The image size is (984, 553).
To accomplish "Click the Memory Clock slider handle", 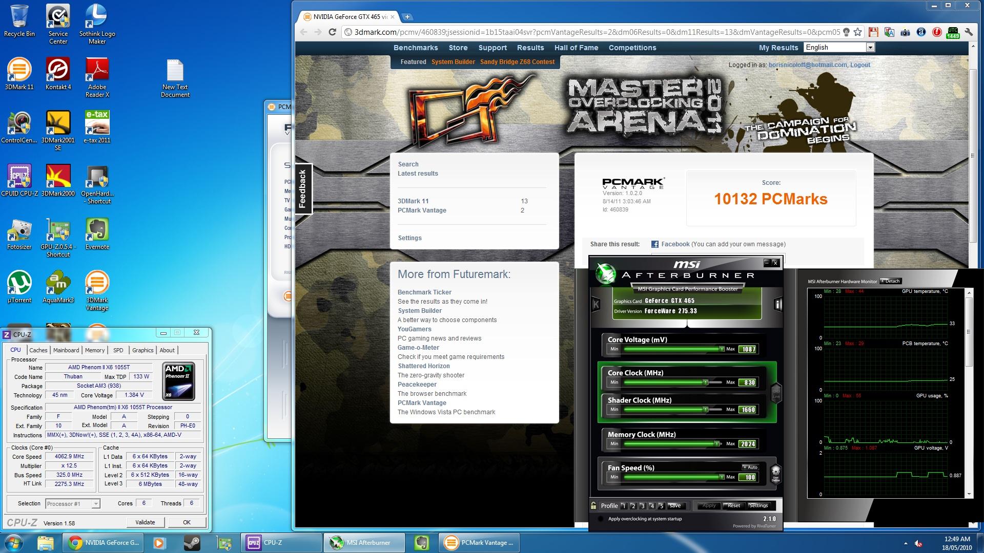I will click(716, 443).
